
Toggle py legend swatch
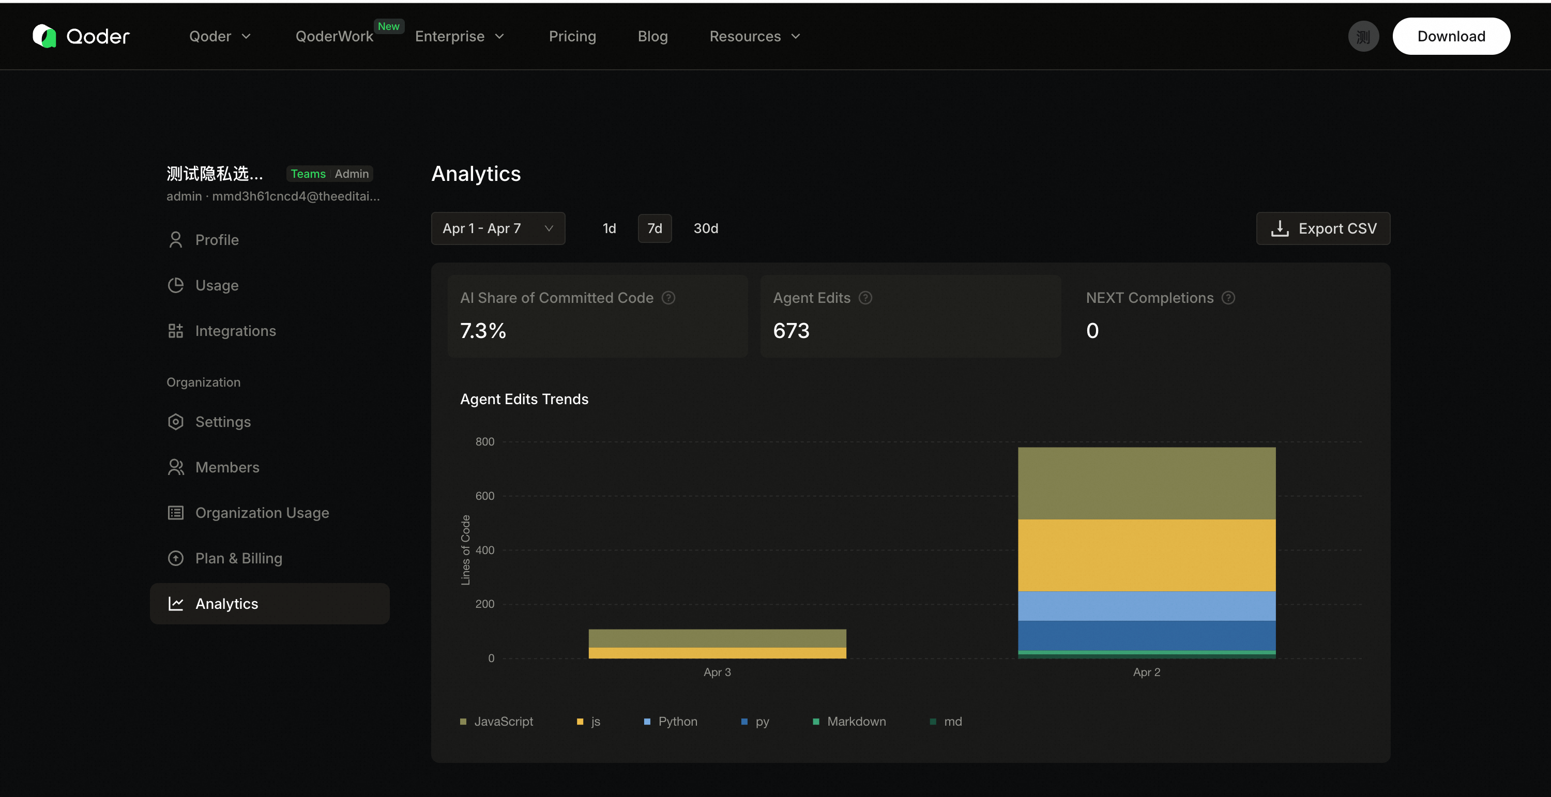click(x=744, y=722)
